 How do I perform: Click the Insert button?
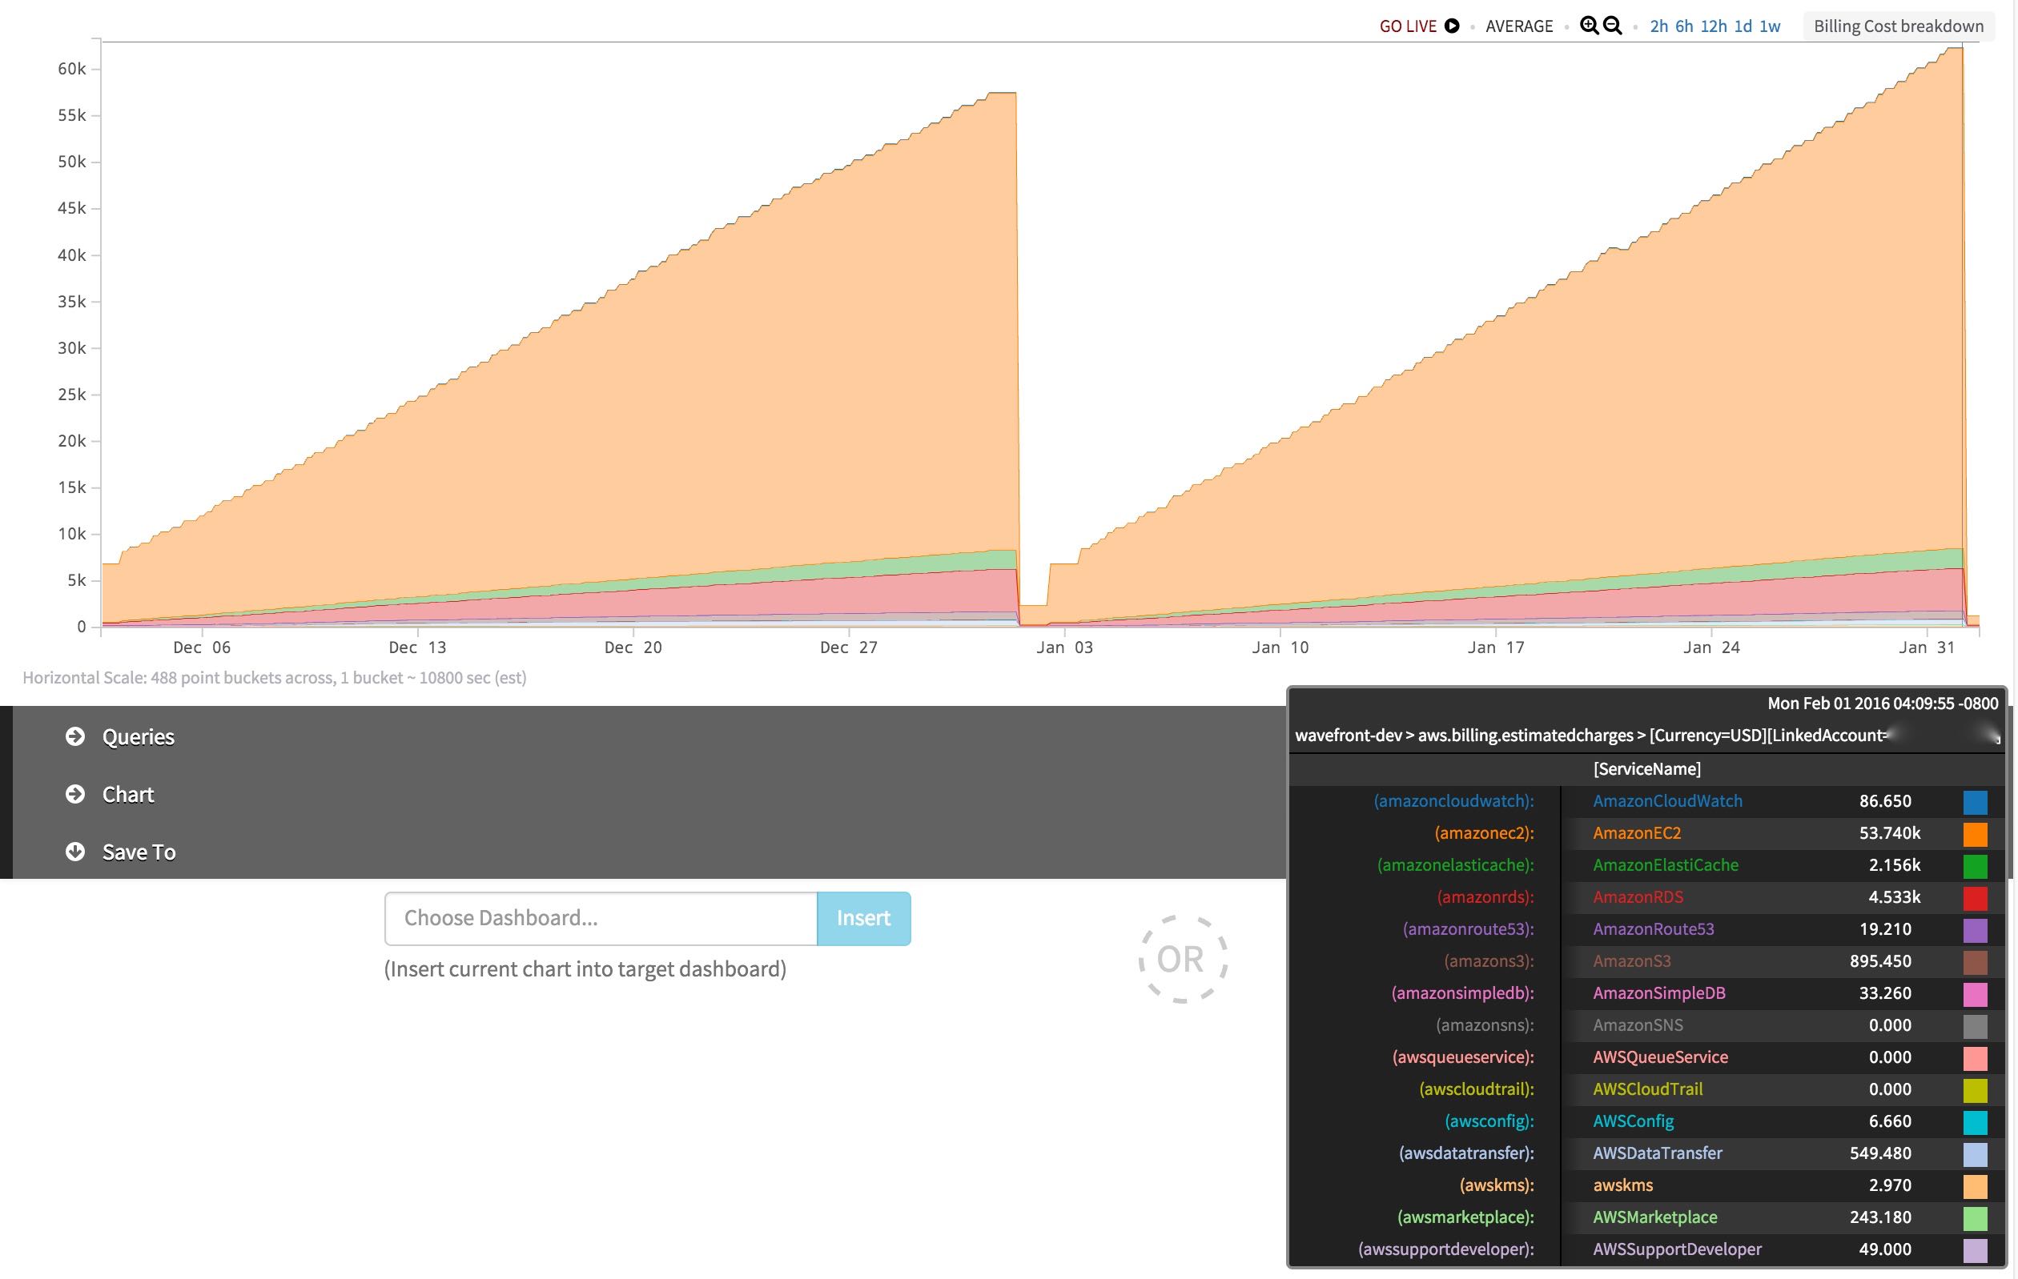[x=864, y=918]
